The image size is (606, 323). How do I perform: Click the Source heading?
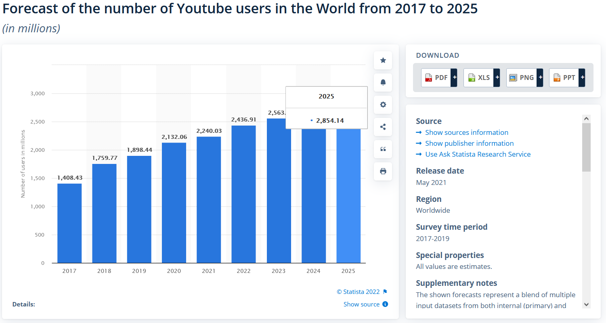429,121
